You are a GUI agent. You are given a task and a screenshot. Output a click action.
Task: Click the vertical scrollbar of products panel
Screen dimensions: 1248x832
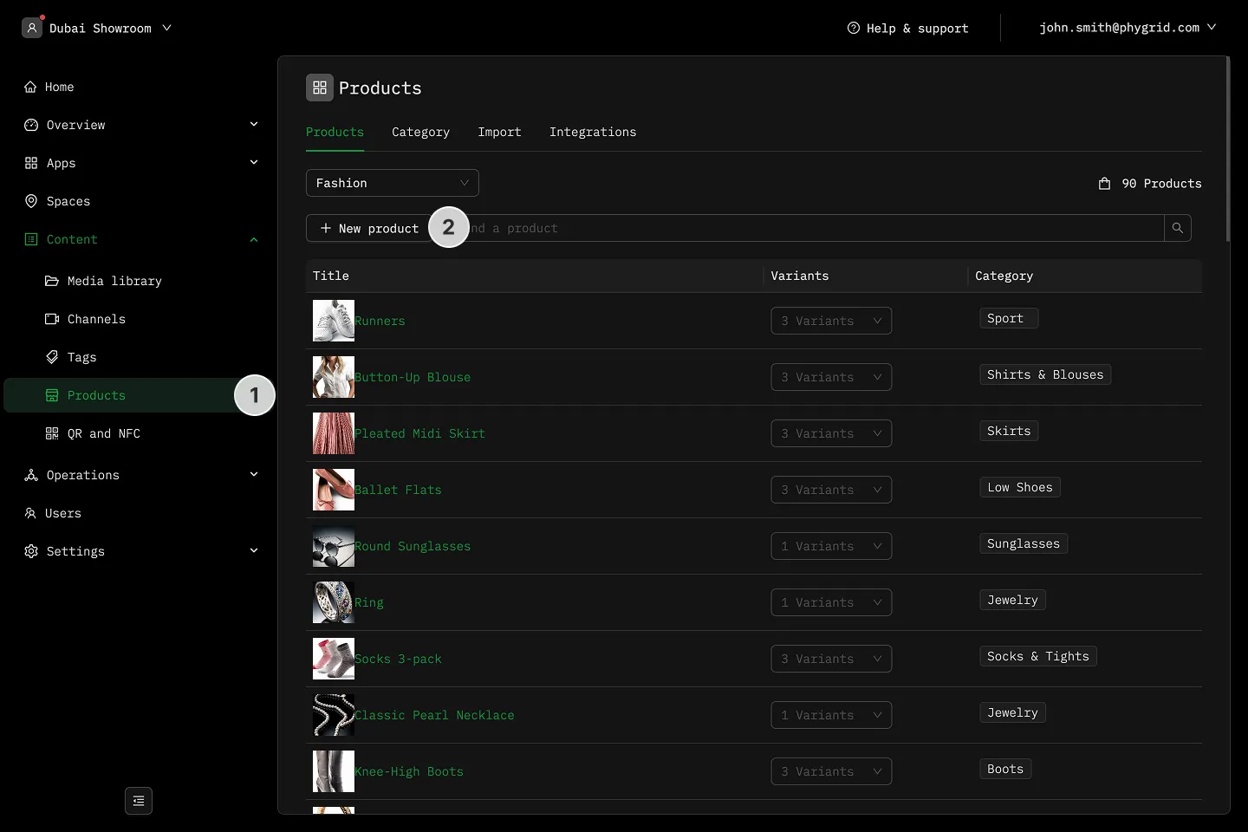[x=1227, y=149]
